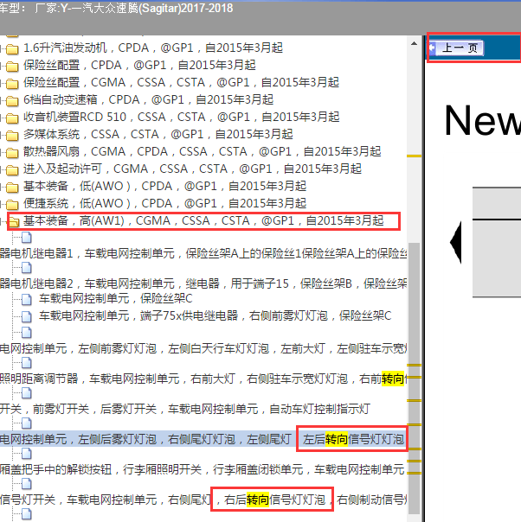
Task: Open folder icon for 散热器风扇
Action: click(12, 153)
